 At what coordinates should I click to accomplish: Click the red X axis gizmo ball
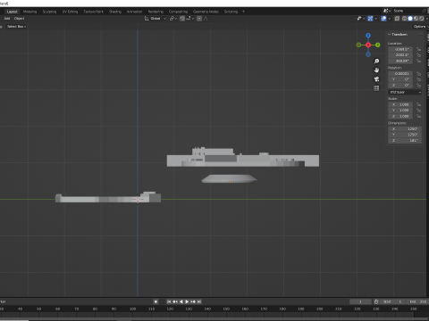tap(368, 45)
